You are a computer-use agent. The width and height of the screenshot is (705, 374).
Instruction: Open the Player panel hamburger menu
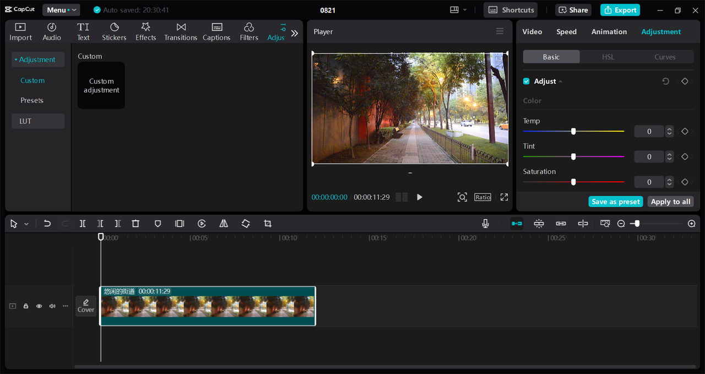pyautogui.click(x=500, y=31)
